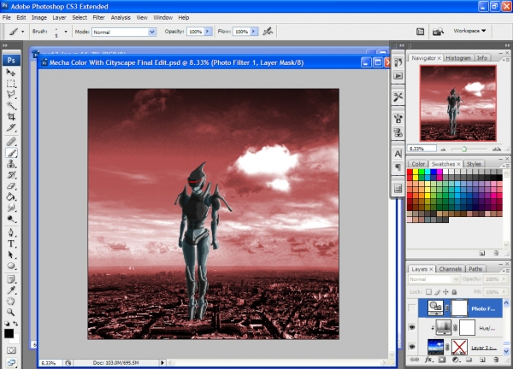Viewport: 513px width, 369px height.
Task: Select the Clone Stamp tool
Action: point(11,164)
